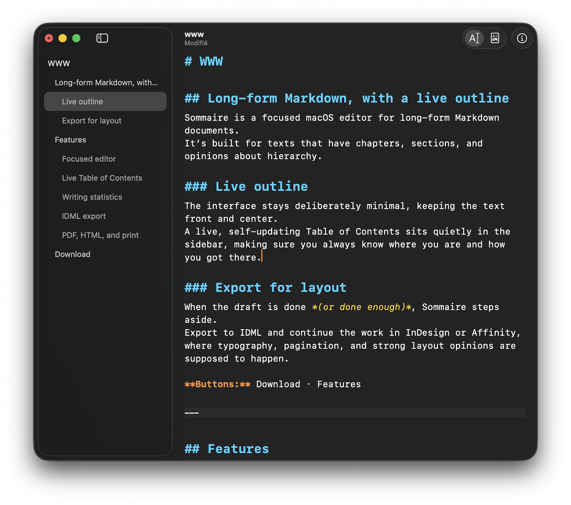This screenshot has height=505, width=571.
Task: Open the Features section from sidebar
Action: (x=70, y=140)
